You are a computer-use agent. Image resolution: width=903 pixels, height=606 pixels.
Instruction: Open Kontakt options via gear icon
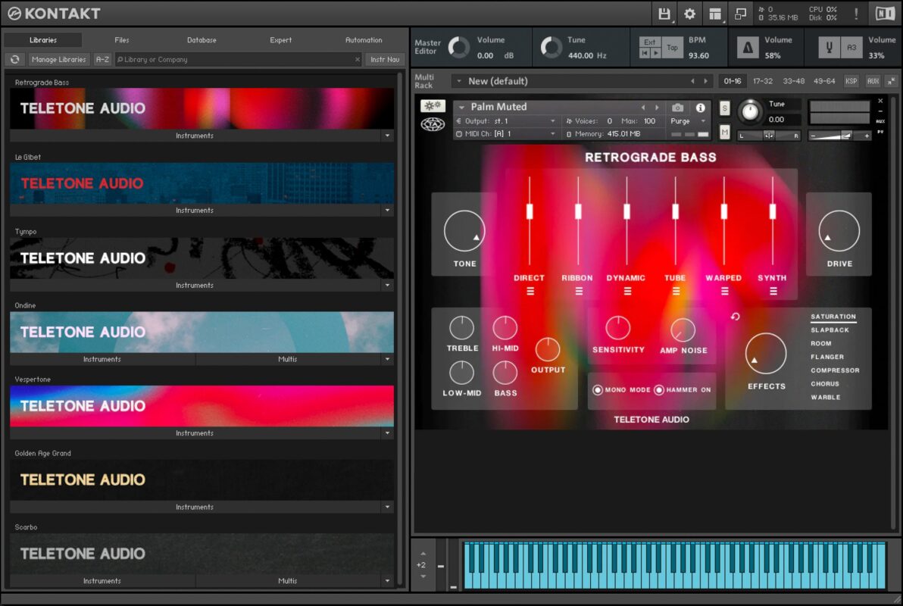(689, 14)
